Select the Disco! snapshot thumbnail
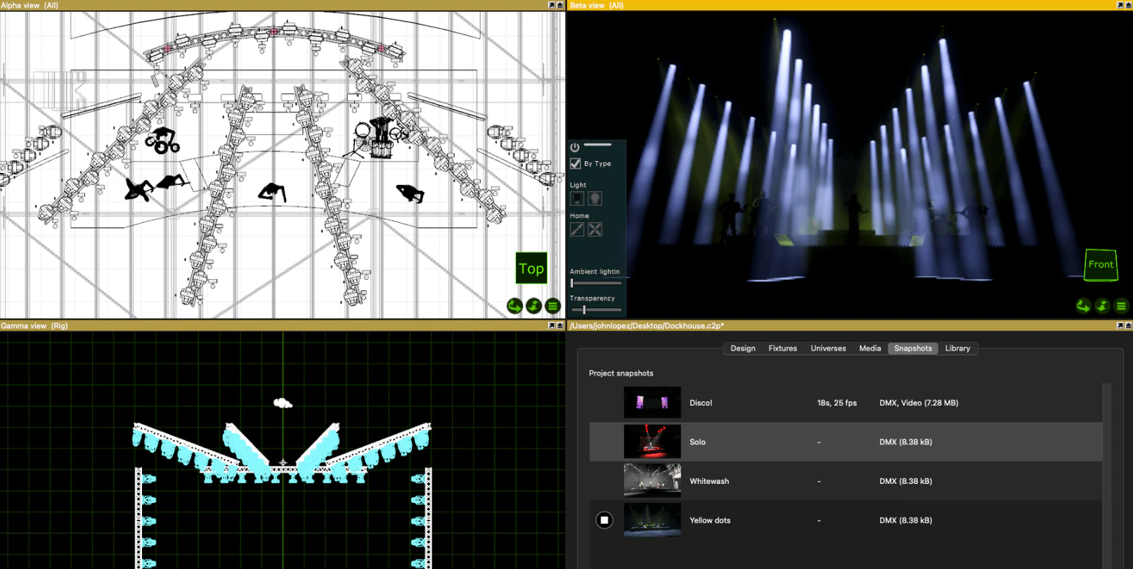This screenshot has height=569, width=1133. 652,403
